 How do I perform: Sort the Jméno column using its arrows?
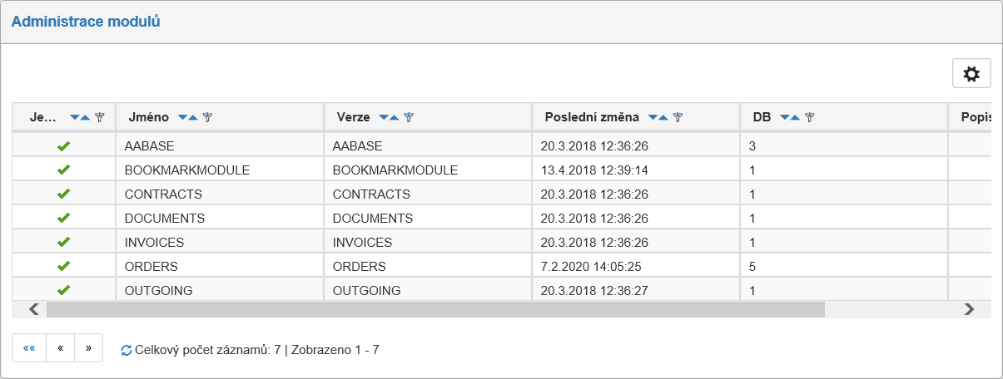tap(188, 117)
